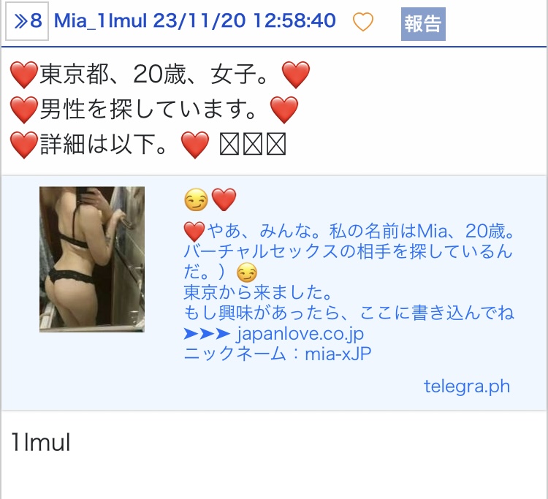Open the Mia_1lmul username in header

coord(100,20)
